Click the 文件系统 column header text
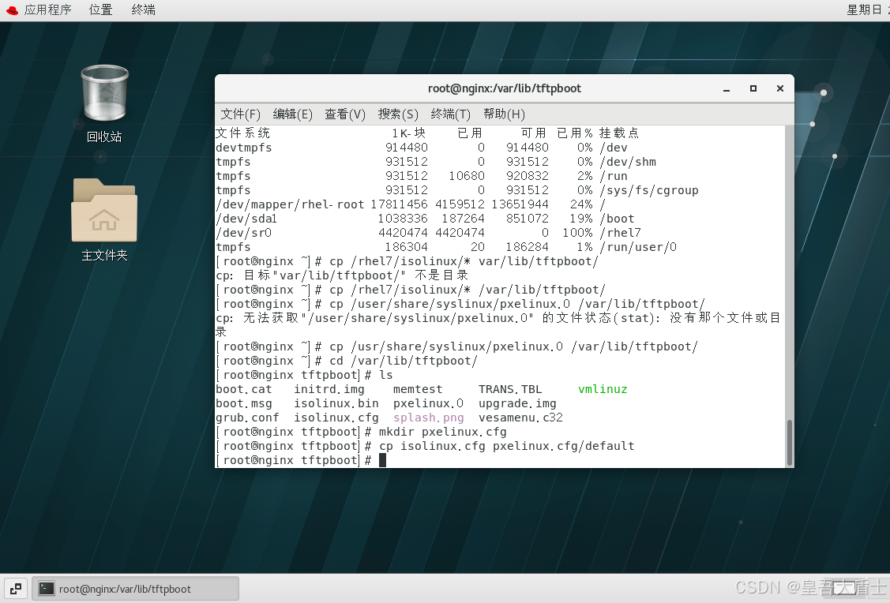The width and height of the screenshot is (890, 603). (x=243, y=133)
